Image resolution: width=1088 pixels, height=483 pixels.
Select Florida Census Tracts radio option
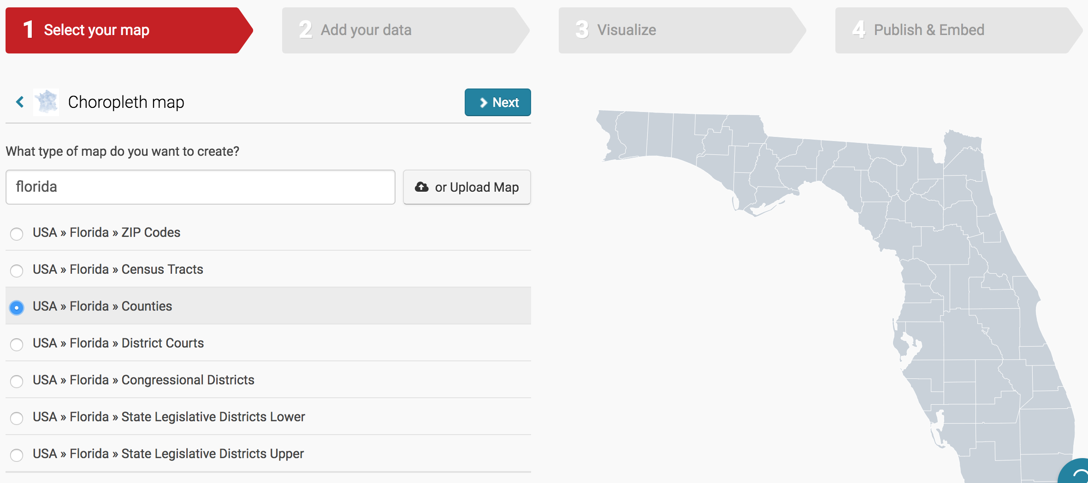coord(17,271)
